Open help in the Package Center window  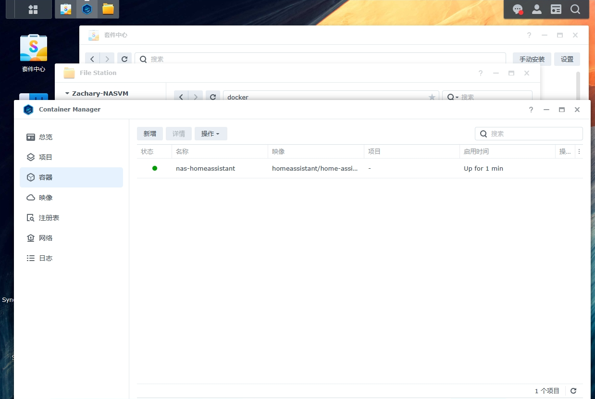pos(529,35)
